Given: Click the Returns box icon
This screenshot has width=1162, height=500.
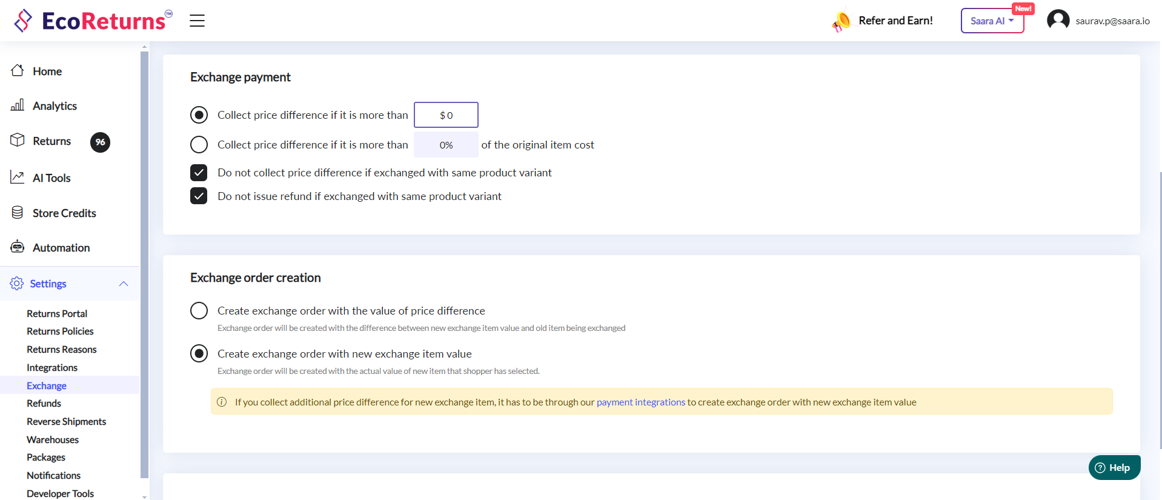Looking at the screenshot, I should click(18, 141).
